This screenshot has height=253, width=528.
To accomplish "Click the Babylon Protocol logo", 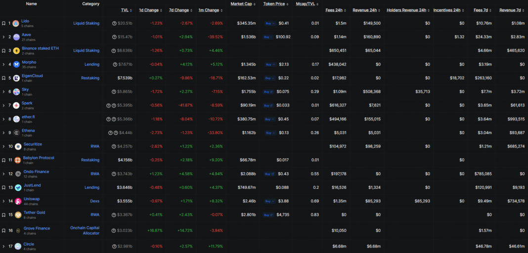I will tap(17, 160).
